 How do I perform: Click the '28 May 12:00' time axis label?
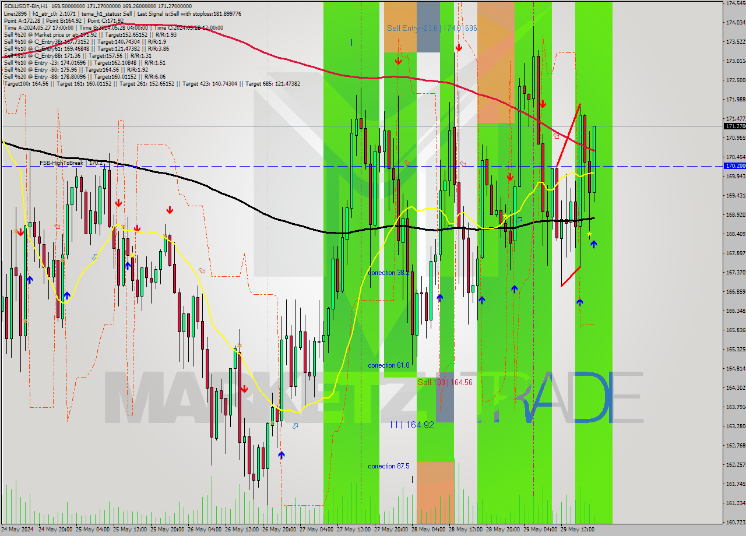point(465,530)
